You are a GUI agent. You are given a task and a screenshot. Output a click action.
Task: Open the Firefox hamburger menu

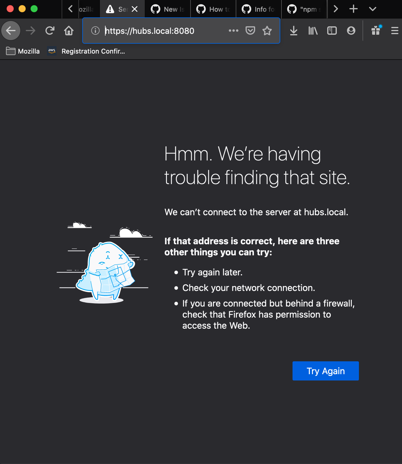pyautogui.click(x=395, y=31)
